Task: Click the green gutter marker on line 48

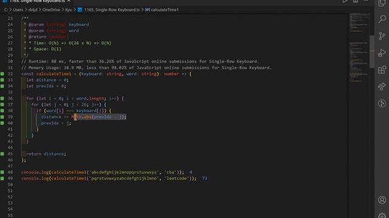Action: pos(2,172)
